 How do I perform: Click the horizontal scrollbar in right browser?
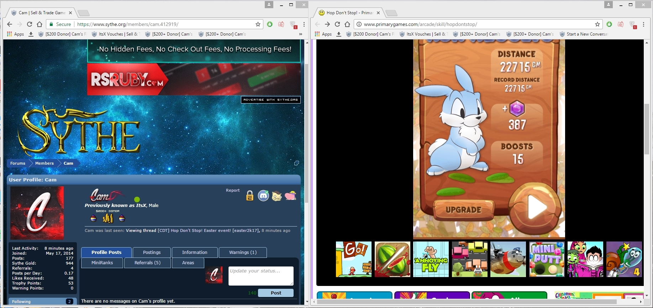tap(466, 302)
